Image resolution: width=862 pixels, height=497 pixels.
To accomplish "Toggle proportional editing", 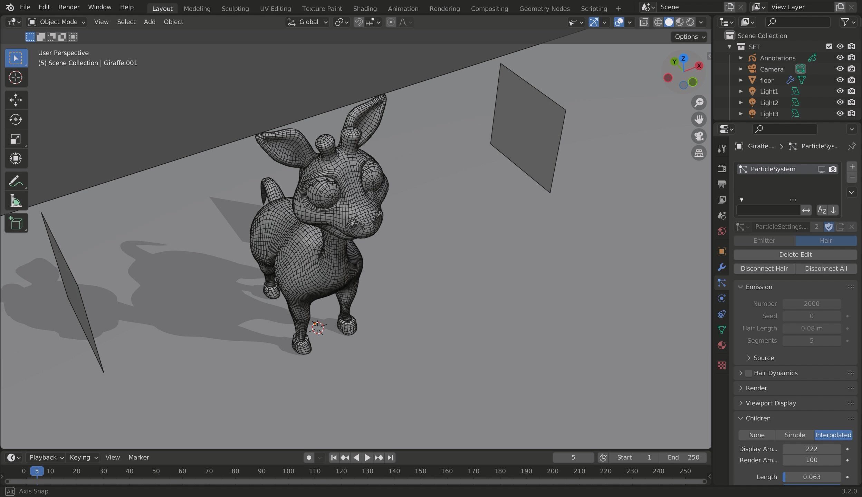I will 391,22.
